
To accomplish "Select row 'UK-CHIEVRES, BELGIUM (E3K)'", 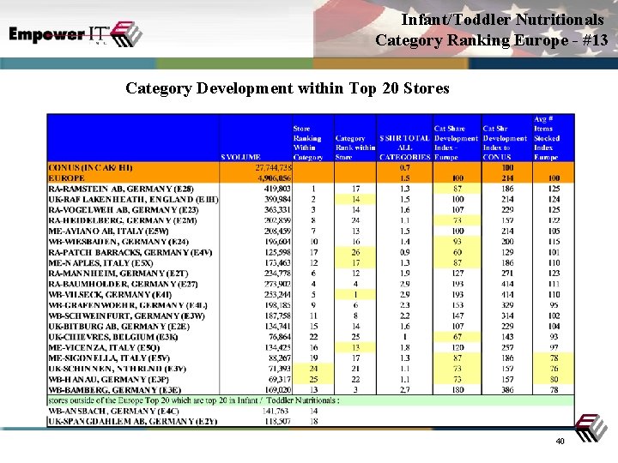I will coord(311,337).
